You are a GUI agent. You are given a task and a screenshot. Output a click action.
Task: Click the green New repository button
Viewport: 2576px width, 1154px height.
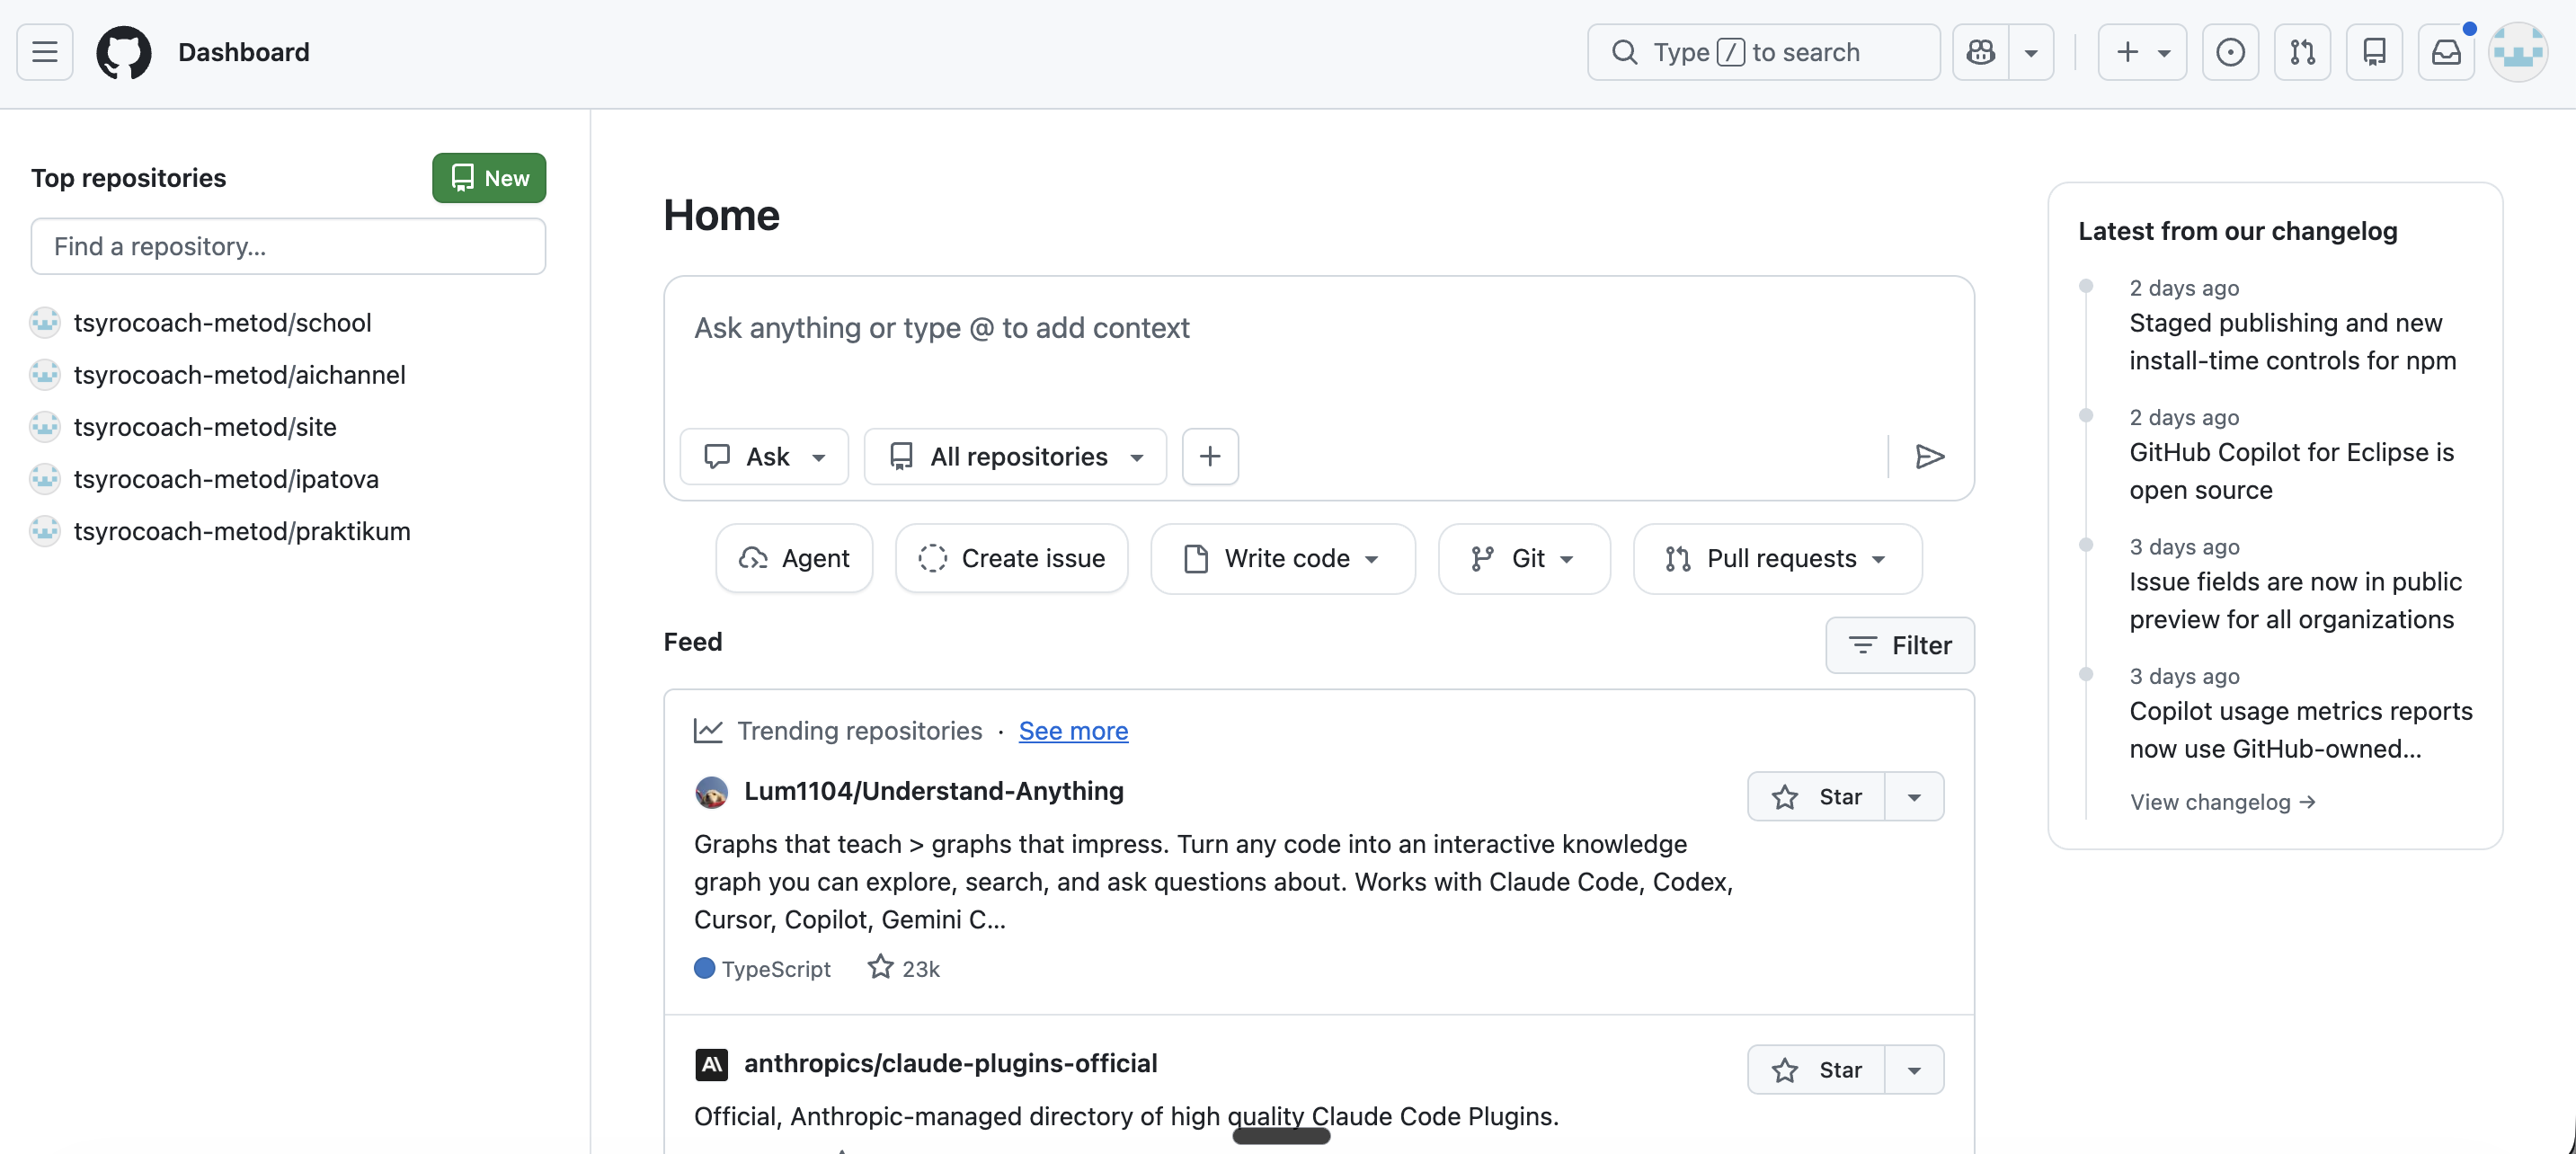[489, 178]
